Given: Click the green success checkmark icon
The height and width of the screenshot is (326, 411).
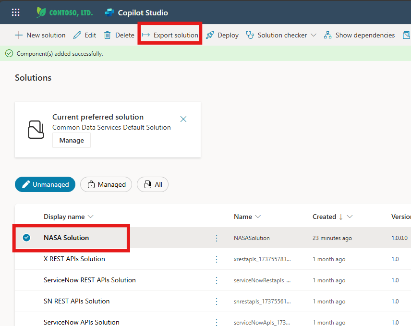Looking at the screenshot, I should coord(9,53).
